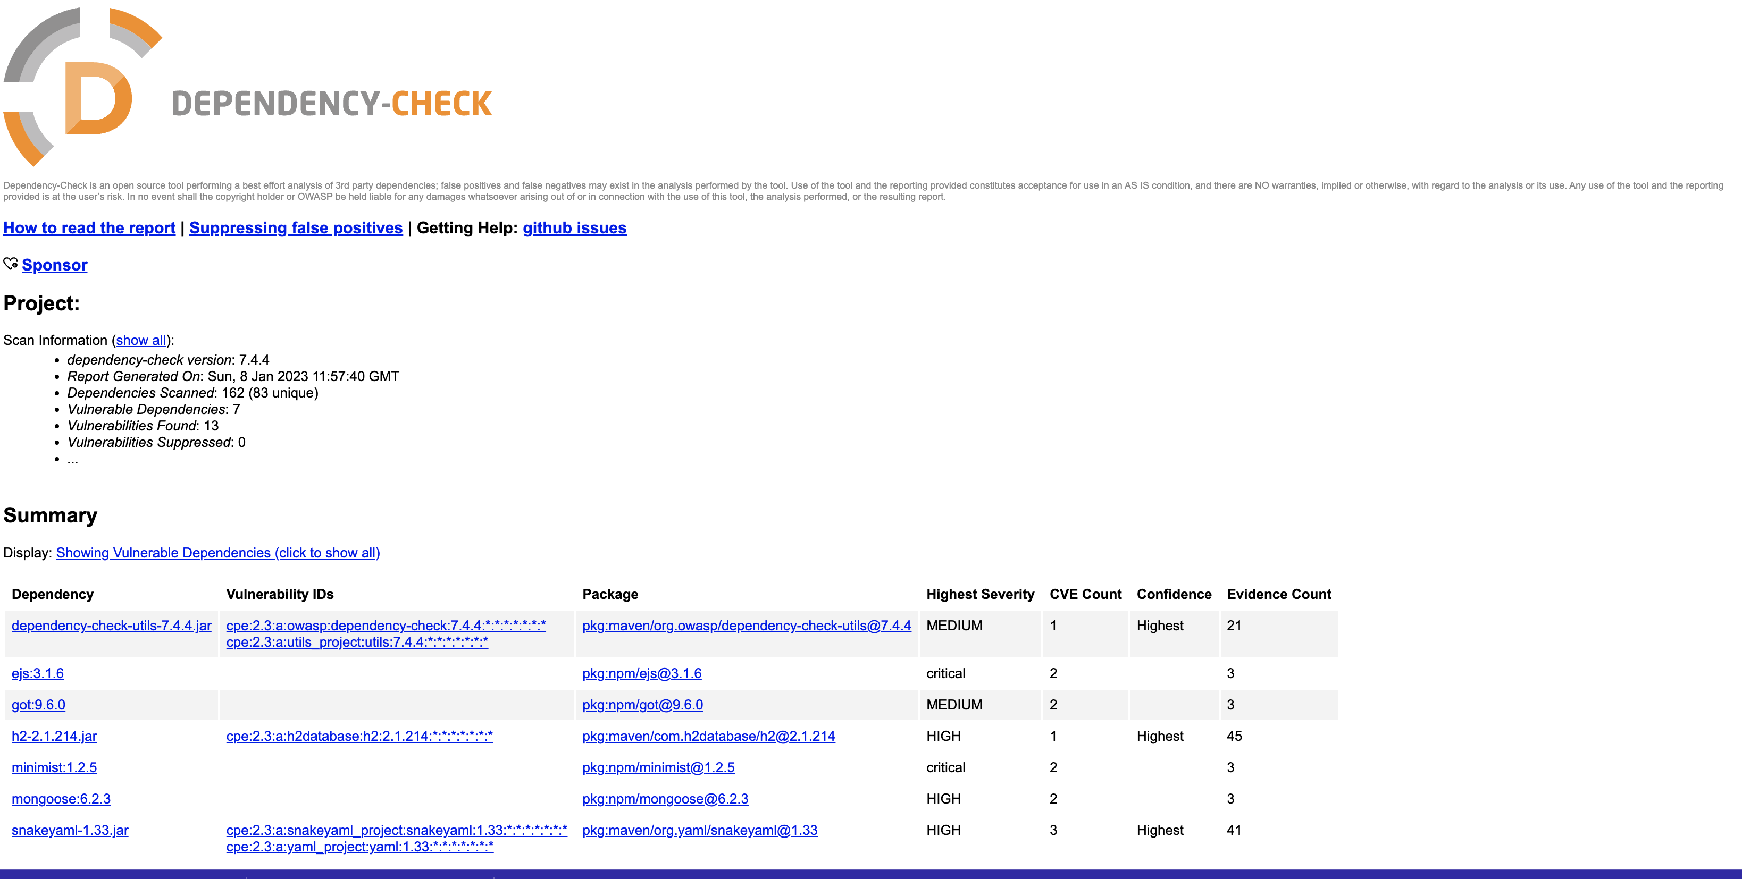The image size is (1742, 879).
Task: Open pkg:npm/mongoose@6.2.3 package link
Action: (665, 799)
